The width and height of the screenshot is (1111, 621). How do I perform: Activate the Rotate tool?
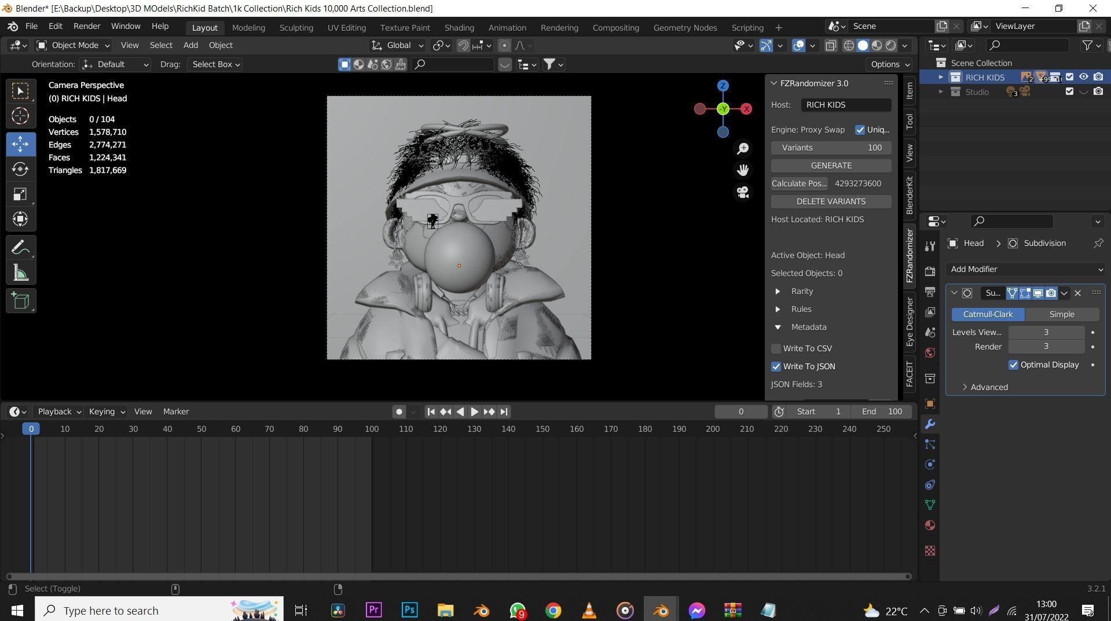pyautogui.click(x=20, y=169)
